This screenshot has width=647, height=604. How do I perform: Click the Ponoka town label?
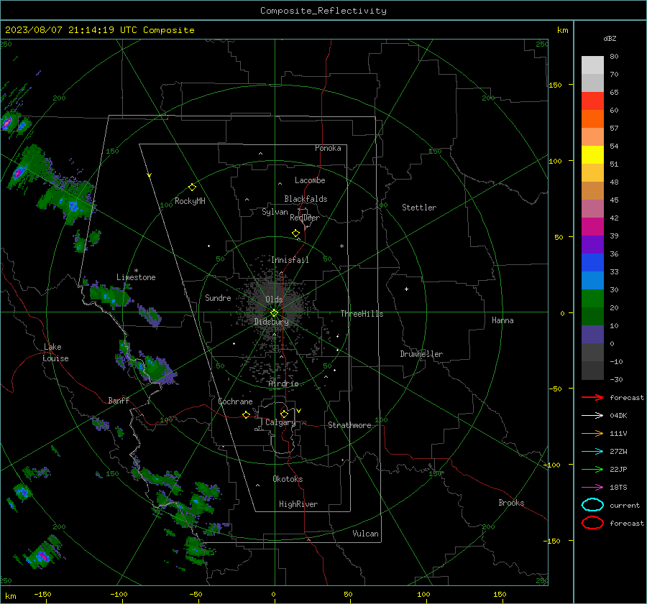point(328,148)
